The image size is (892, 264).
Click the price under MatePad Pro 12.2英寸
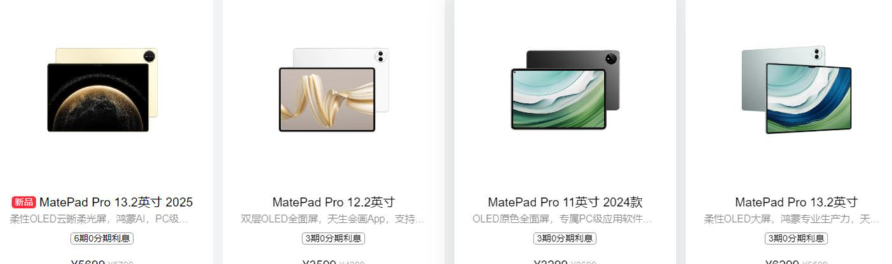click(x=319, y=261)
